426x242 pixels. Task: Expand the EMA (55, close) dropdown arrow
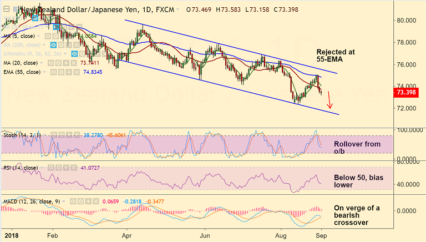point(44,72)
